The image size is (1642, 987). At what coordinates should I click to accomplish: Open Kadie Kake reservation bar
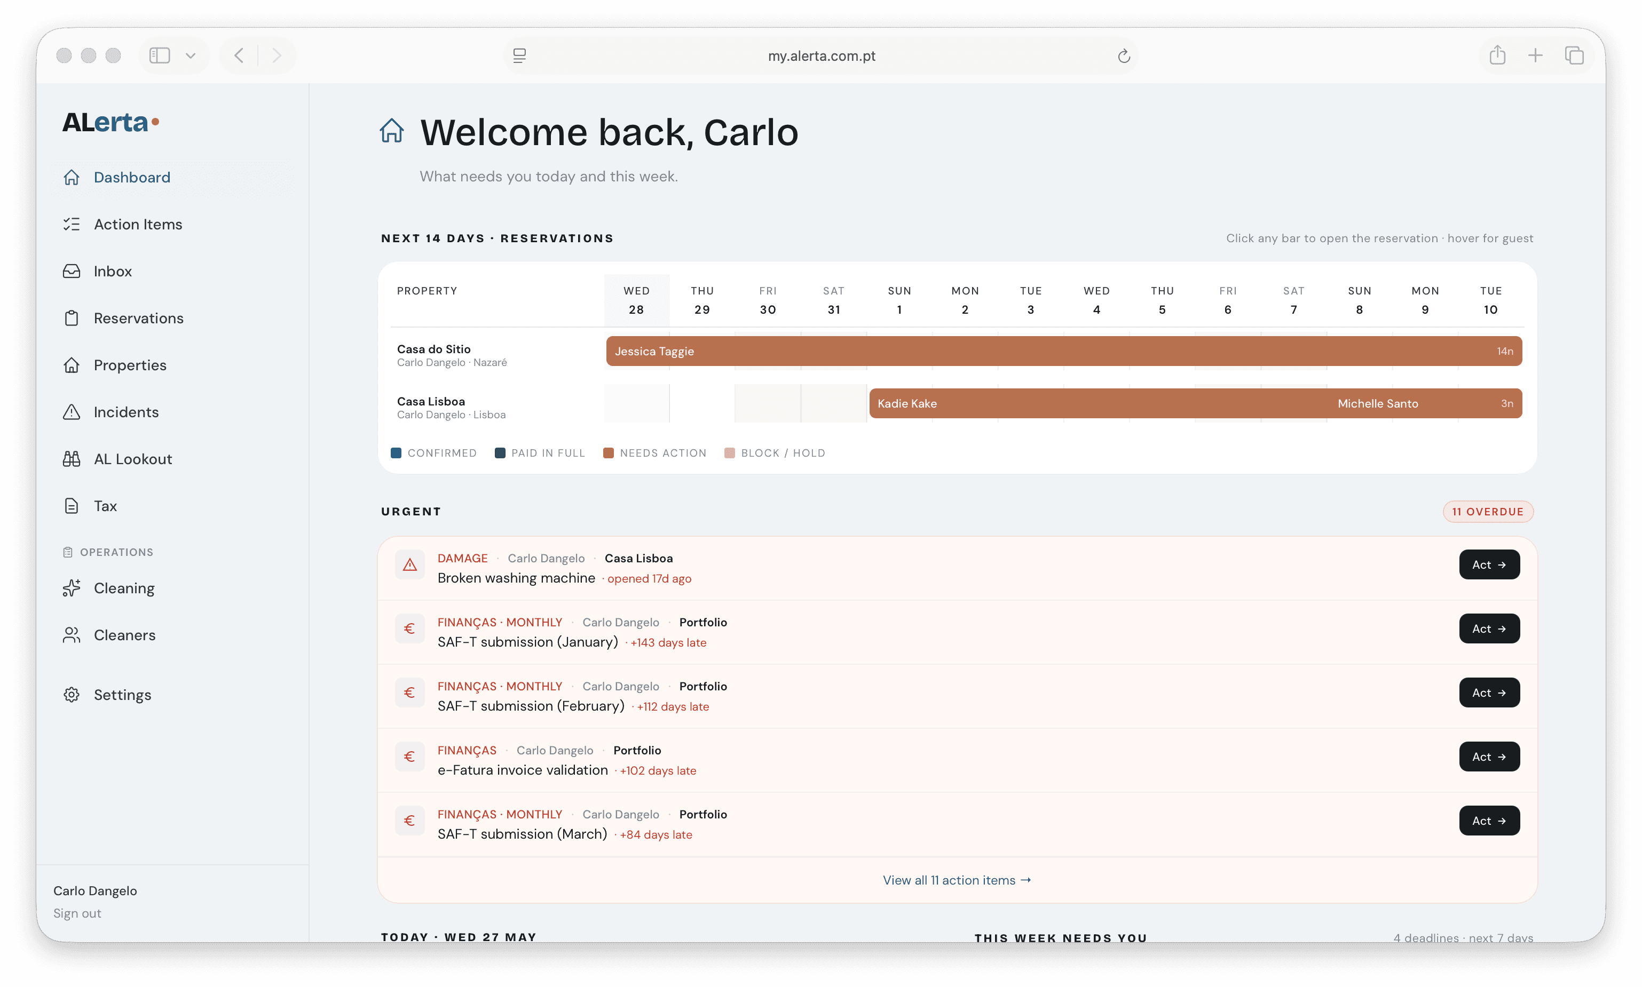[1099, 404]
